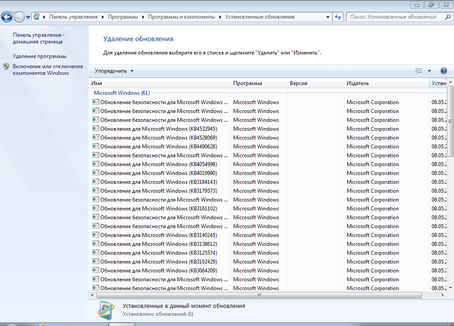The width and height of the screenshot is (454, 326).
Task: Open Панель управления - домашняя страница link
Action: [39, 38]
